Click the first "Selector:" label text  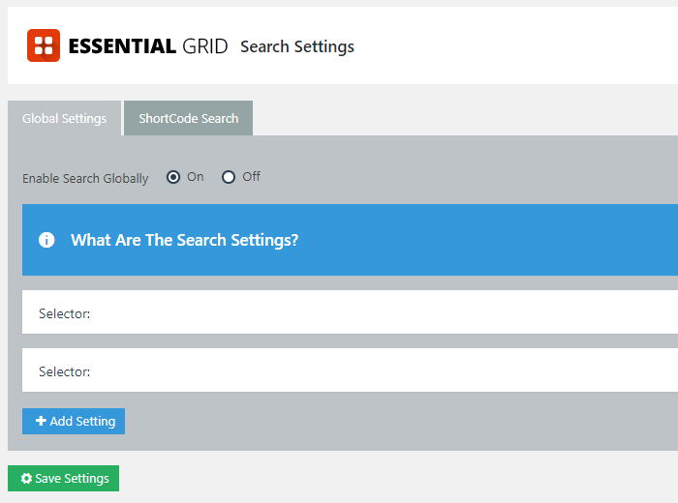(x=64, y=313)
